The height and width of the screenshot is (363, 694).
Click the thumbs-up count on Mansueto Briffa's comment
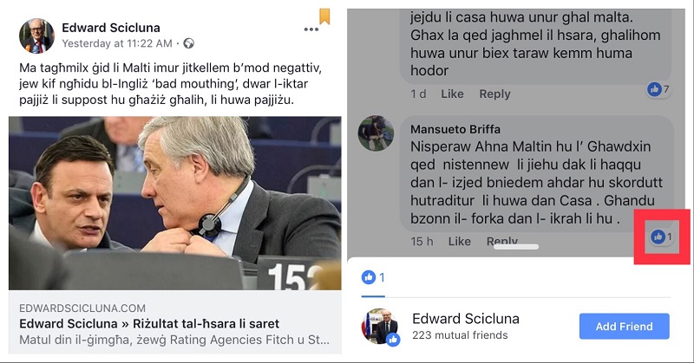[x=662, y=237]
